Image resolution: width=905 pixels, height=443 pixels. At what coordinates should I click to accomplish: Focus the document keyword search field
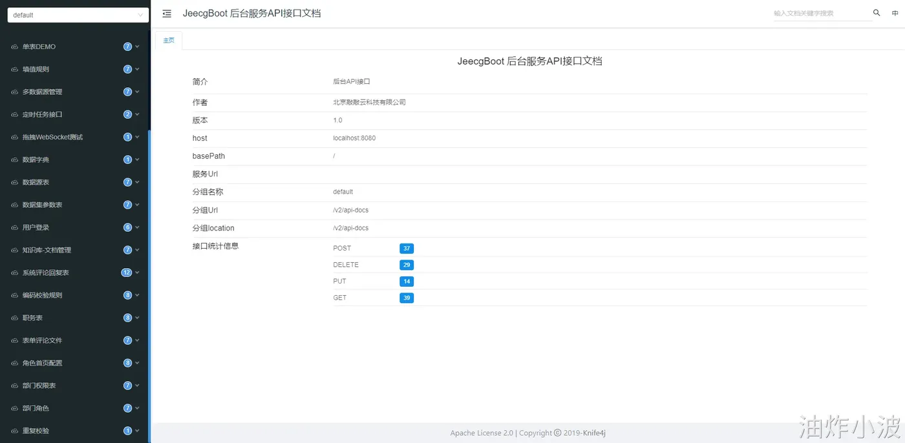[822, 13]
